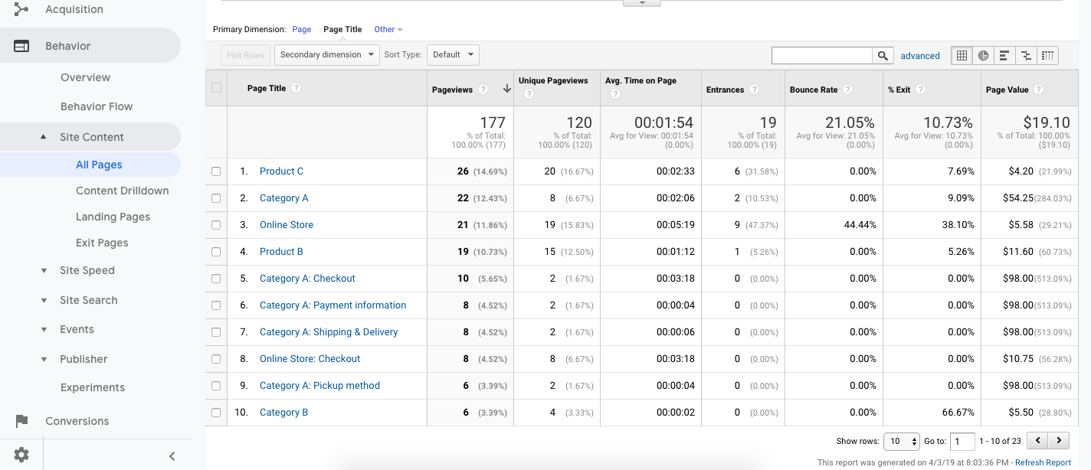Open the Behavior Flow report
Screen dimensions: 1091x470
(x=97, y=106)
